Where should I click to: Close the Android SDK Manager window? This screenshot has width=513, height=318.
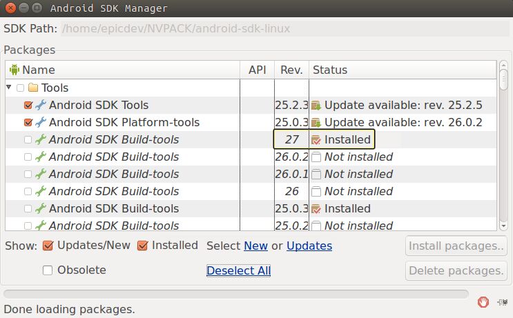click(x=10, y=8)
